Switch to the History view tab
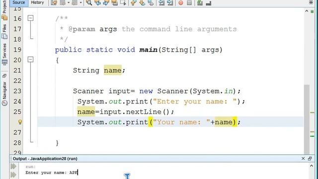Viewport: 318px width, 179px height. point(38,2)
